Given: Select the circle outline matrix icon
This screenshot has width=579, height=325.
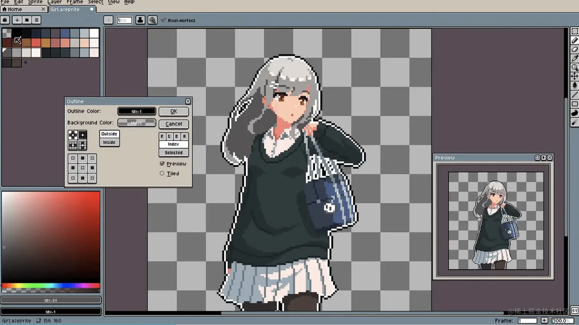Looking at the screenshot, I should pyautogui.click(x=73, y=135).
